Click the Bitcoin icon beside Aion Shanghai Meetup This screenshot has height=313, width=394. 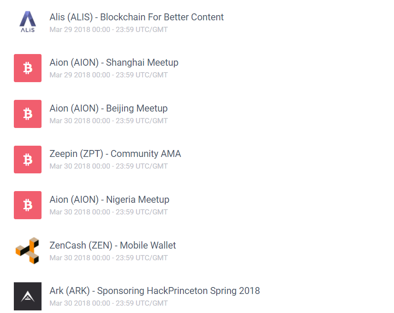28,68
